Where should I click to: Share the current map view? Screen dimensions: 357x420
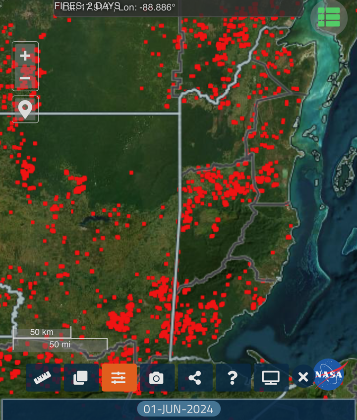[x=195, y=378]
